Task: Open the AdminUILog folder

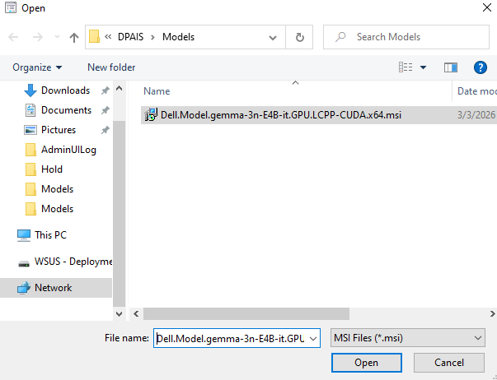Action: 68,150
